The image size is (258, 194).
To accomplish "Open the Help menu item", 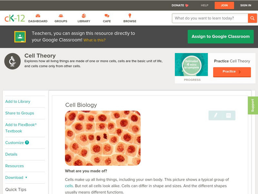I will pos(204,5).
